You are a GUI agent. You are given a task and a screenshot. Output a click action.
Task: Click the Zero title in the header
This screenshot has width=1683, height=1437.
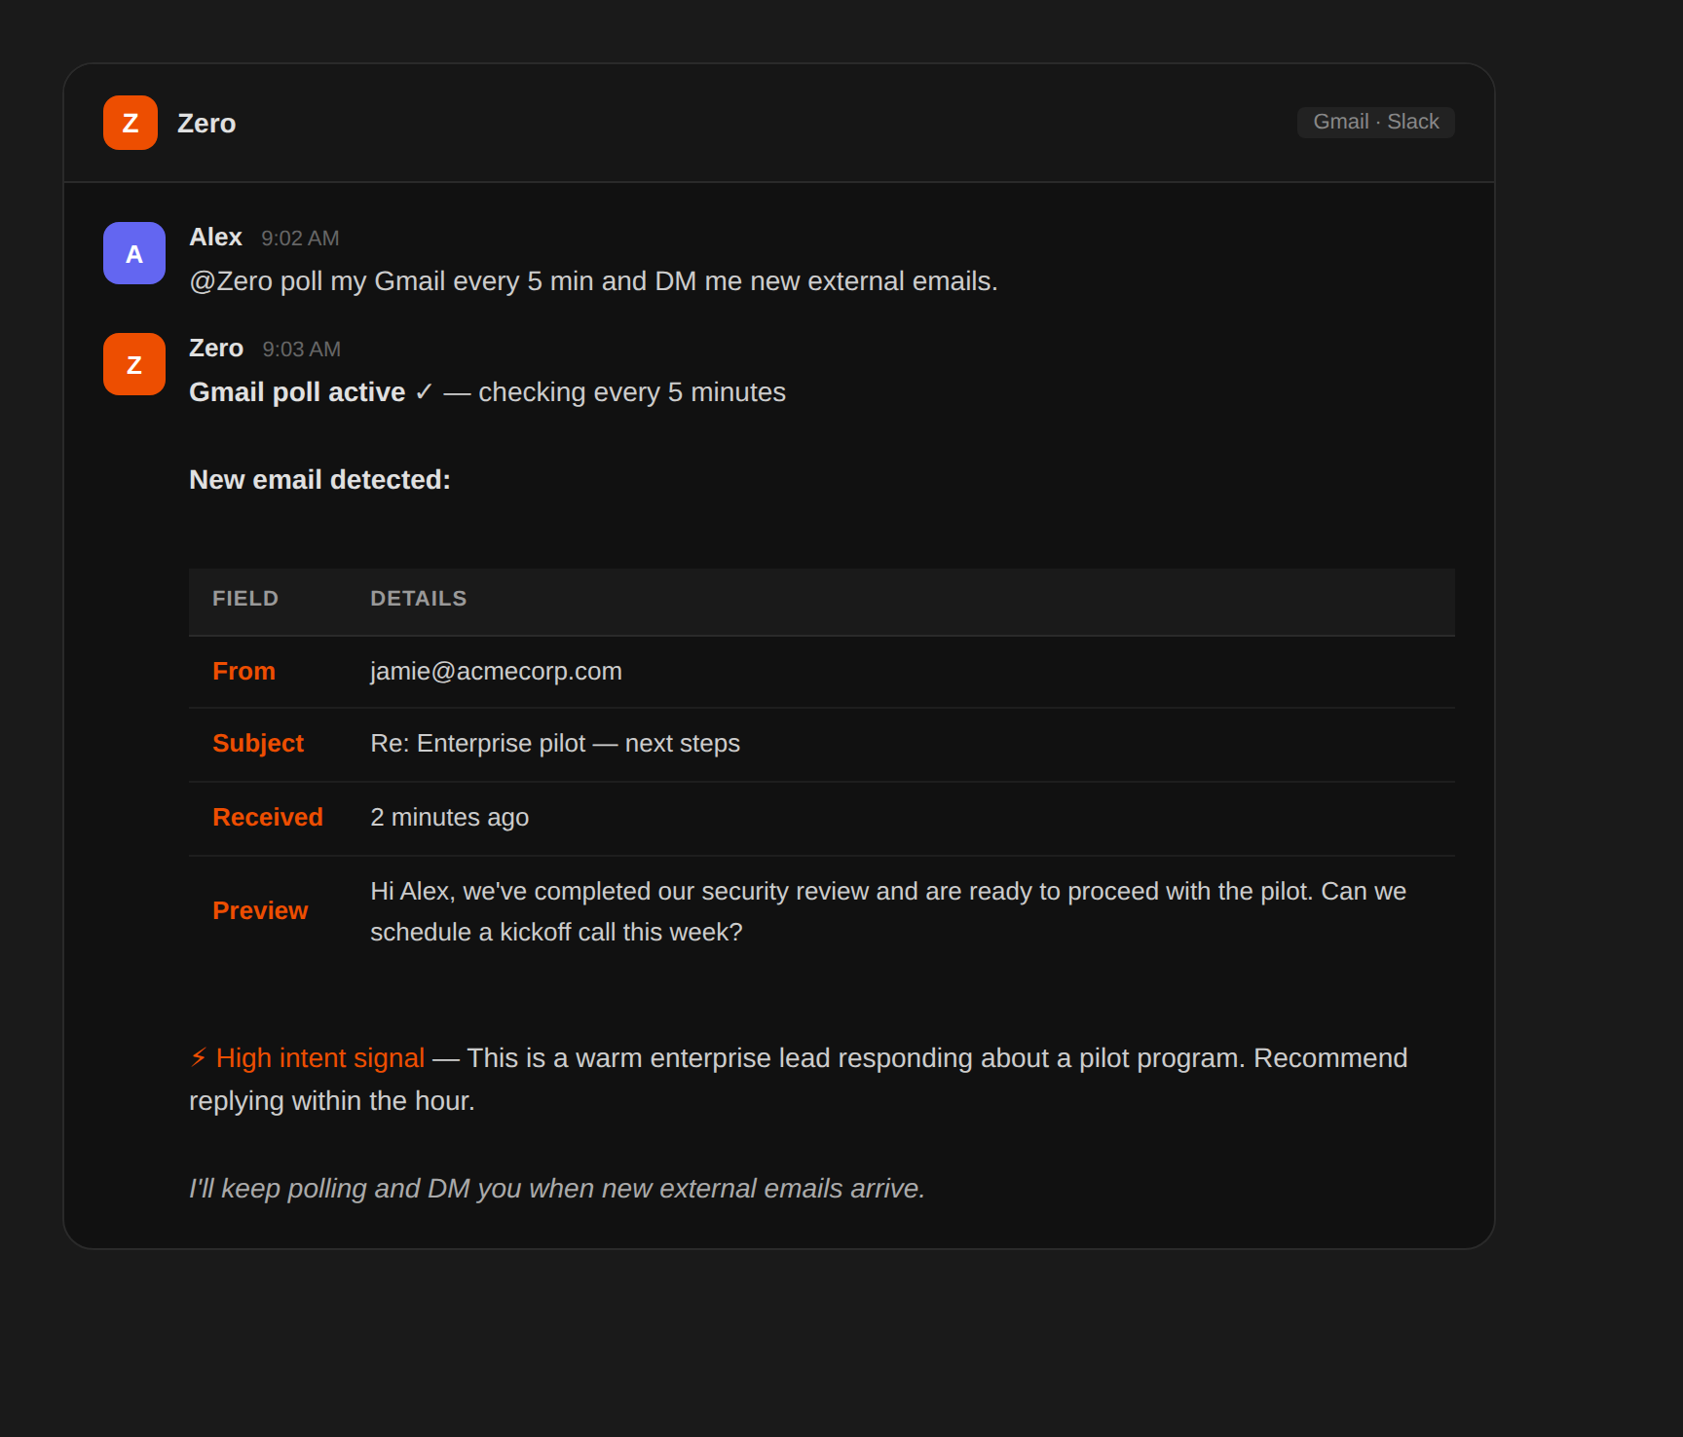[x=206, y=124]
